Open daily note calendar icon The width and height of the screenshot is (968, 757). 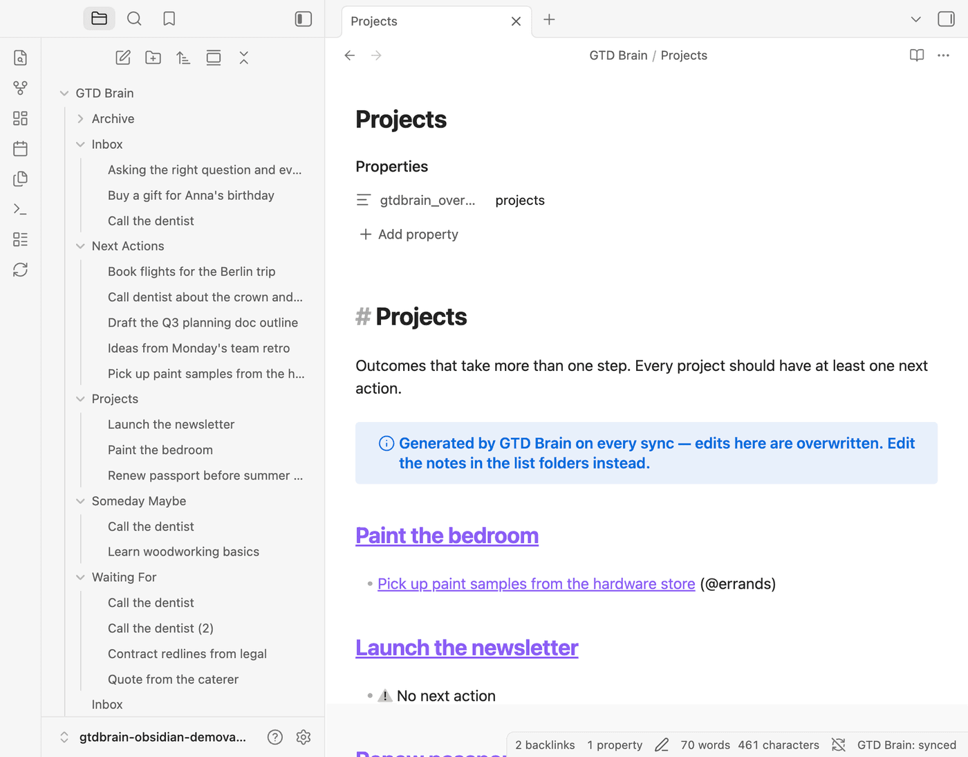pyautogui.click(x=21, y=149)
